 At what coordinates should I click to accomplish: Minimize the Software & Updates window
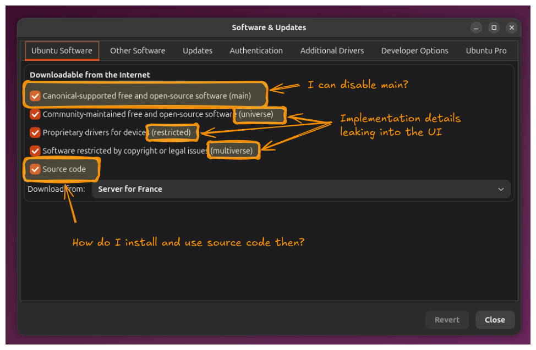(x=476, y=27)
